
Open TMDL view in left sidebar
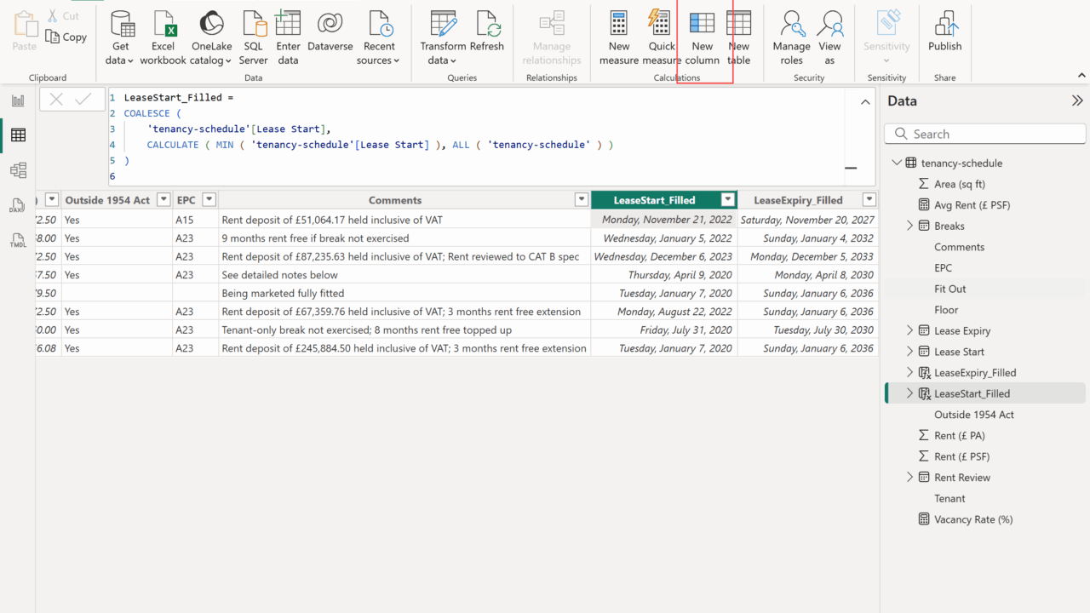tap(18, 240)
